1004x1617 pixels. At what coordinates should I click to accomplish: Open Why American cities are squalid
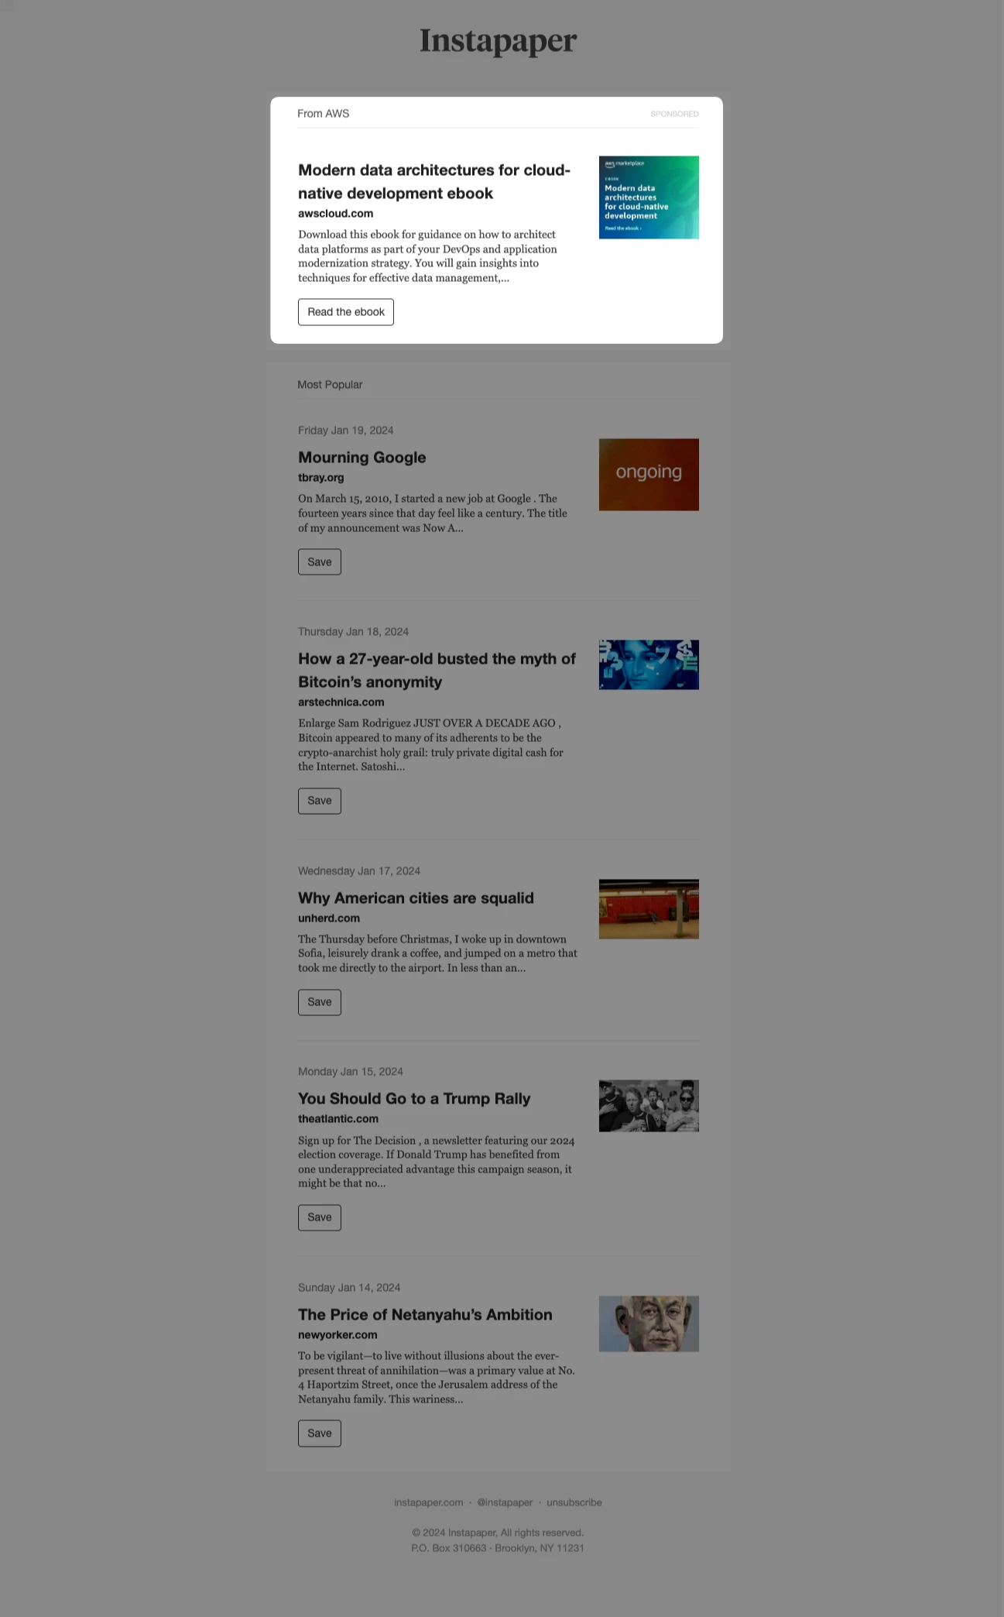[416, 898]
